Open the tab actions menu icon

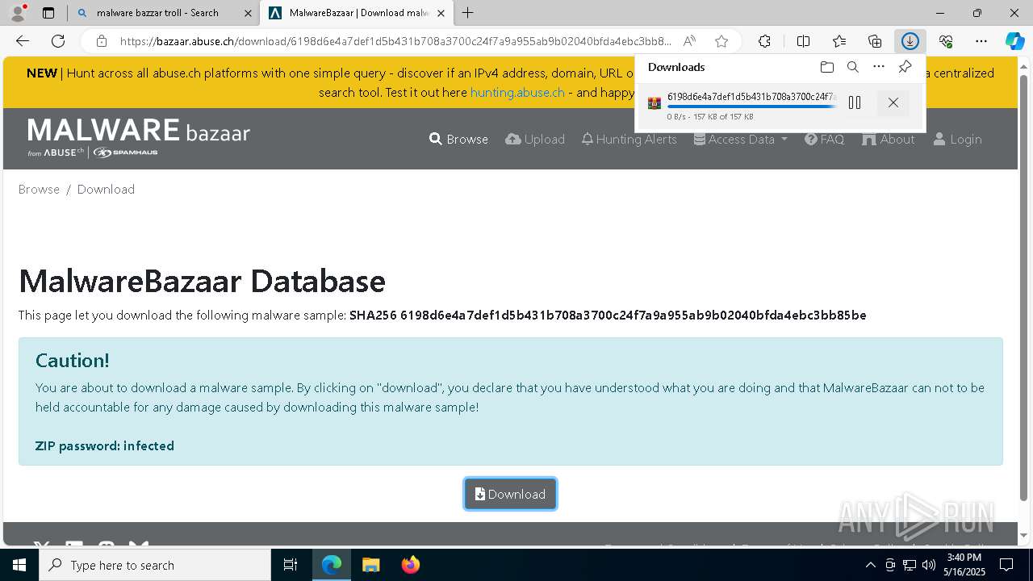48,13
